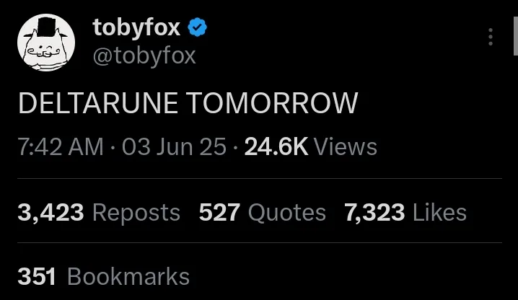Click the 24.6K view count number
Screen dimensions: 518x300
click(276, 146)
